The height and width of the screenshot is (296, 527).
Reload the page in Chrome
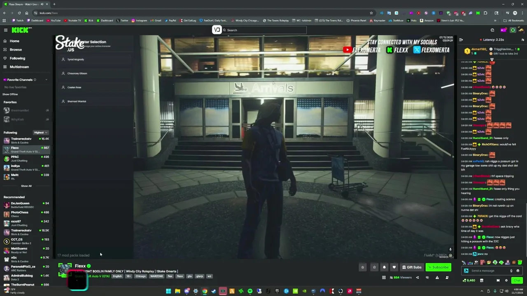(19, 13)
